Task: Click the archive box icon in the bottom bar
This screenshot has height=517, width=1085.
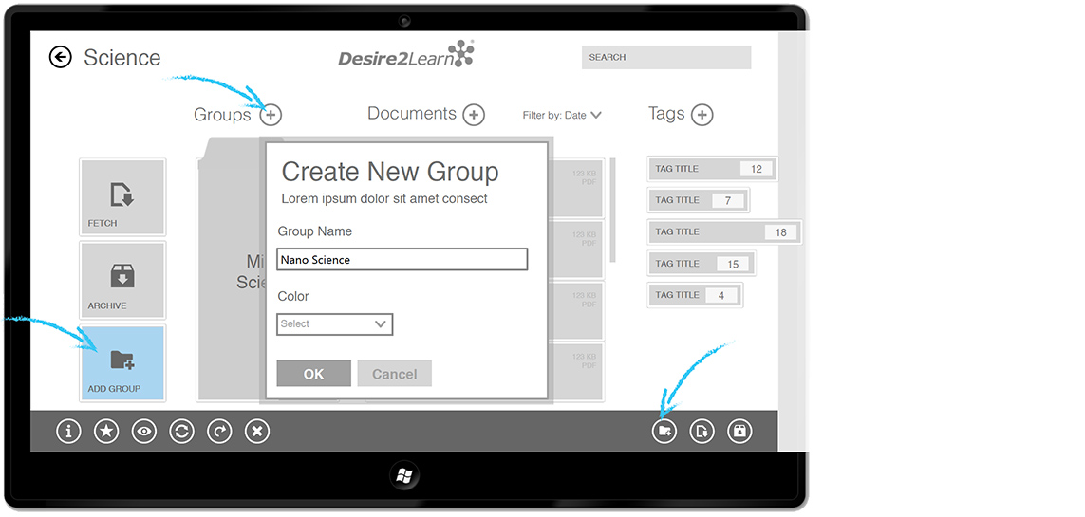Action: pyautogui.click(x=739, y=432)
